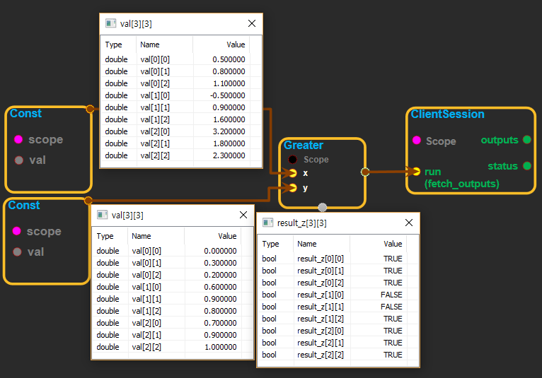Image resolution: width=542 pixels, height=378 pixels.
Task: Click the gray port below Greater node
Action: (323, 208)
